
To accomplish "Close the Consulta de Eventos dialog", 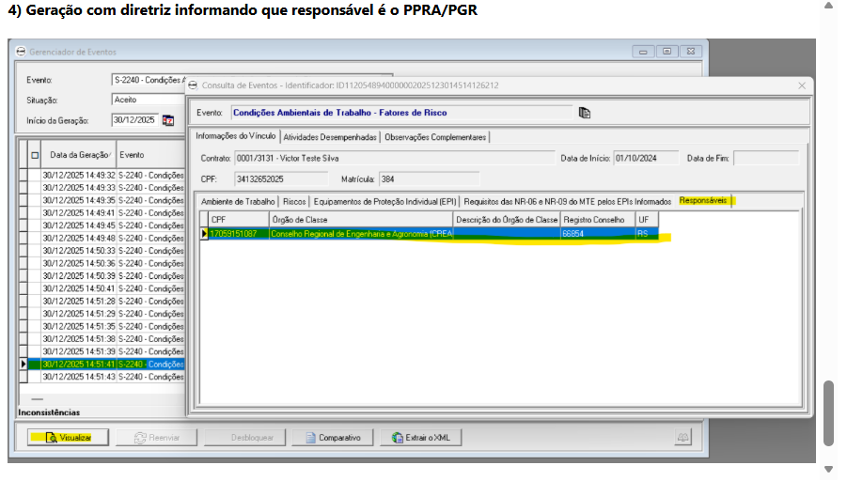I will (802, 85).
